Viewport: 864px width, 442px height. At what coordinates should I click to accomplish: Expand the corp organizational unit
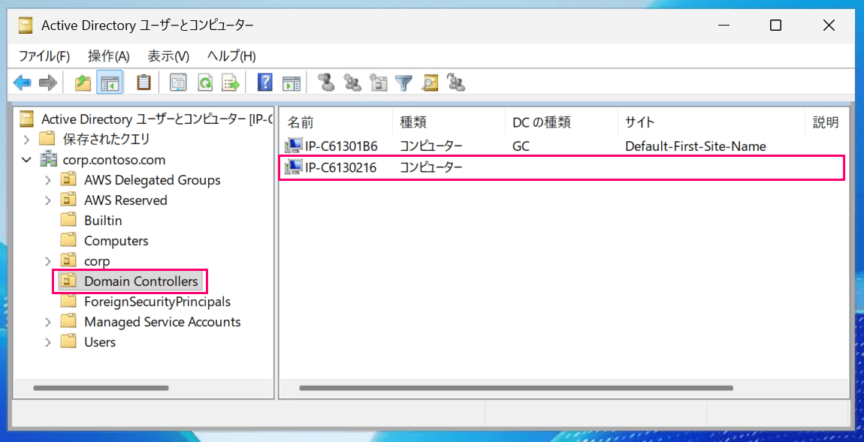tap(48, 261)
